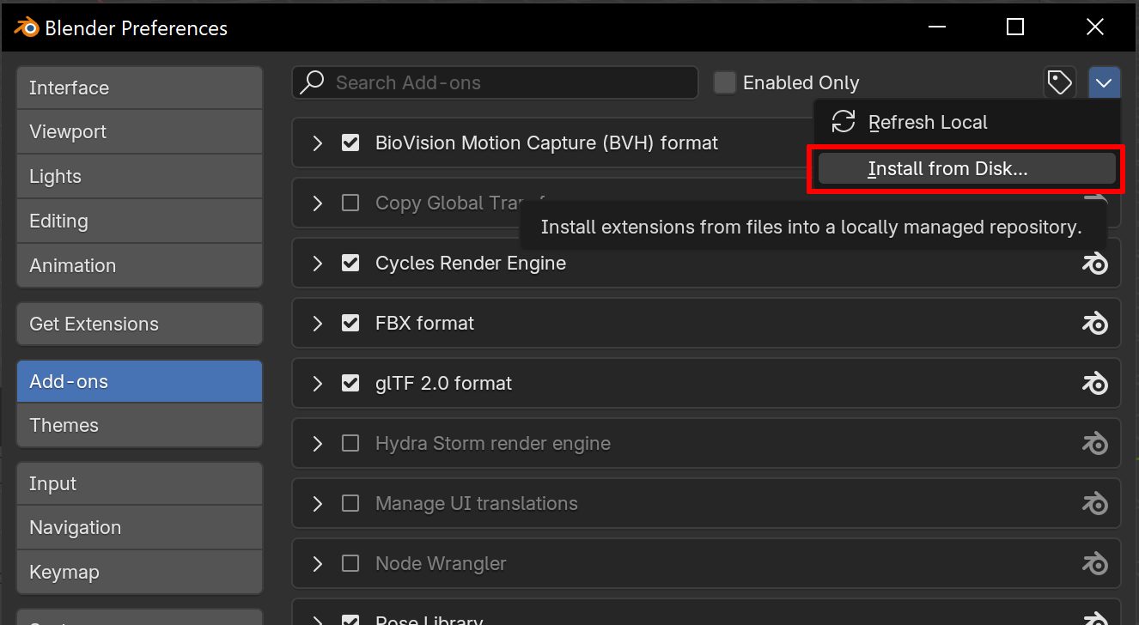
Task: Click Blender logo on Manage UI translations row
Action: click(x=1095, y=504)
